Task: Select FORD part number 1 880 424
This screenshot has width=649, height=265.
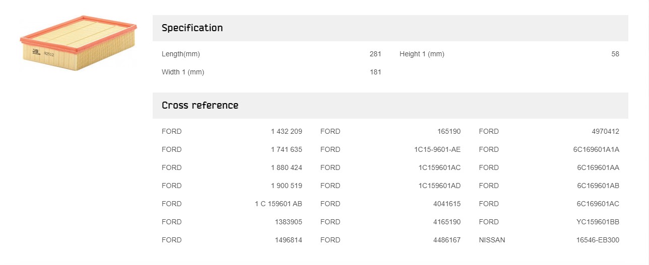Action: pyautogui.click(x=286, y=167)
